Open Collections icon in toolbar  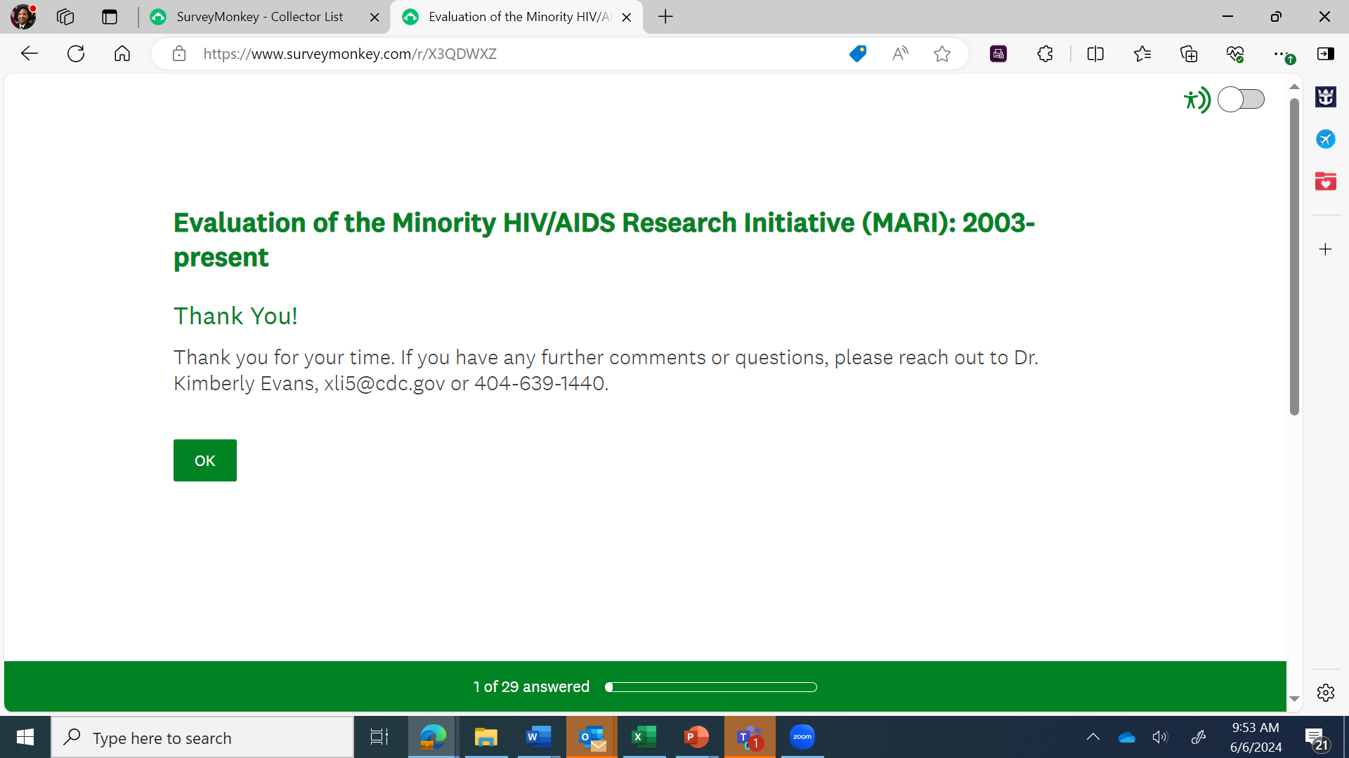(1189, 54)
